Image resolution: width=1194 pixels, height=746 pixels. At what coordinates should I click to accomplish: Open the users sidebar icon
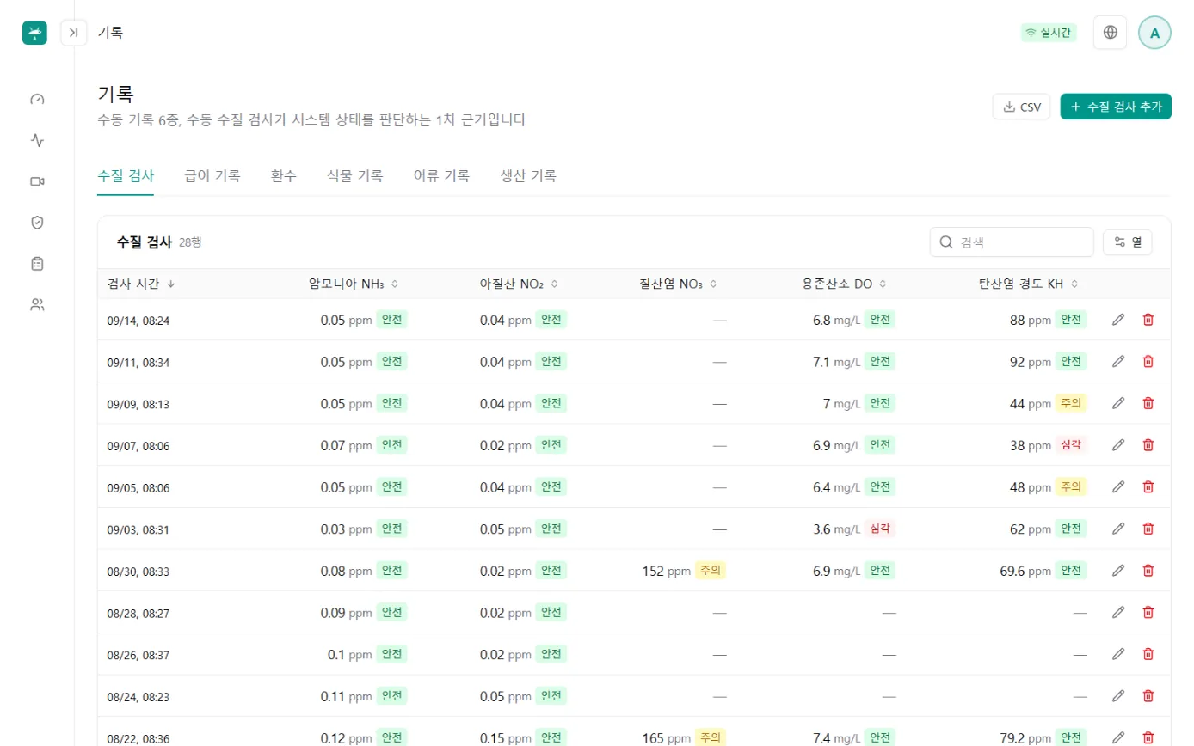click(37, 304)
